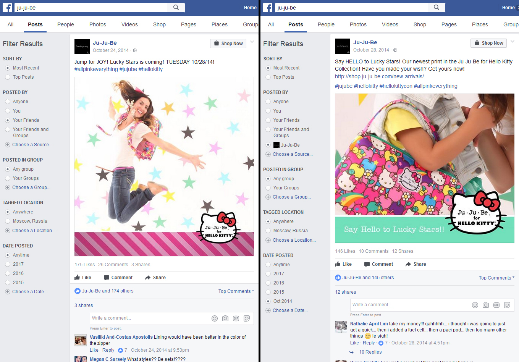Click Facebook logo in right window
This screenshot has width=519, height=362.
[x=268, y=8]
